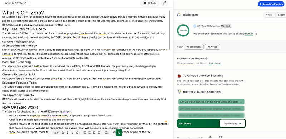Toggle strikethrough formatting
The image size is (286, 139).
pyautogui.click(x=77, y=133)
